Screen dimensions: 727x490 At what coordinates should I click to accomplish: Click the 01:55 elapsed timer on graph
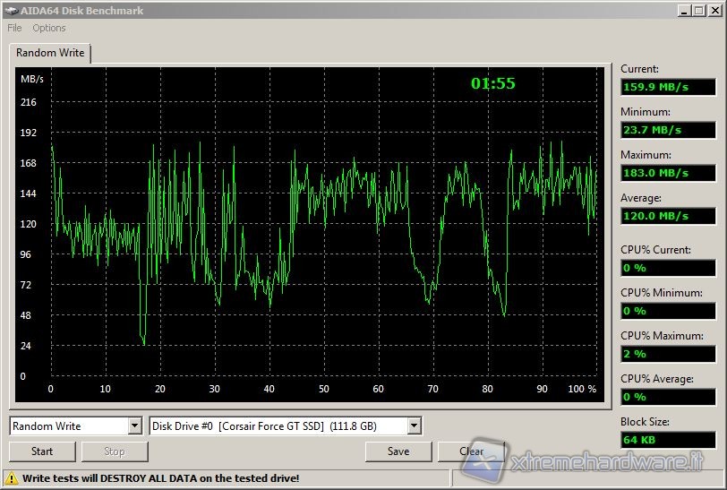493,83
